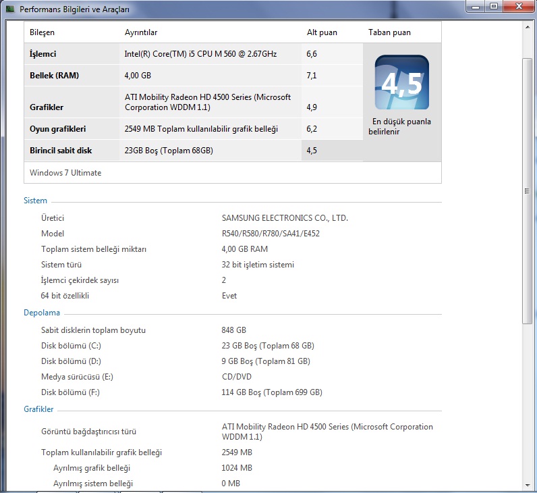This screenshot has width=537, height=493.
Task: Click the Windows 7 Ultimate text
Action: pos(65,173)
